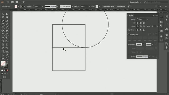This screenshot has height=95, width=169.
Task: Select the Width warp tool
Action: 3,37
